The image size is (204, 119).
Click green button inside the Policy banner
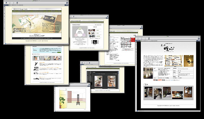[59, 52]
